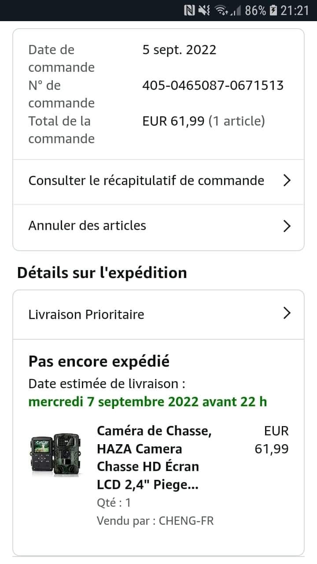The width and height of the screenshot is (317, 564).
Task: Tap the order date 5 sept. 2022
Action: click(179, 50)
